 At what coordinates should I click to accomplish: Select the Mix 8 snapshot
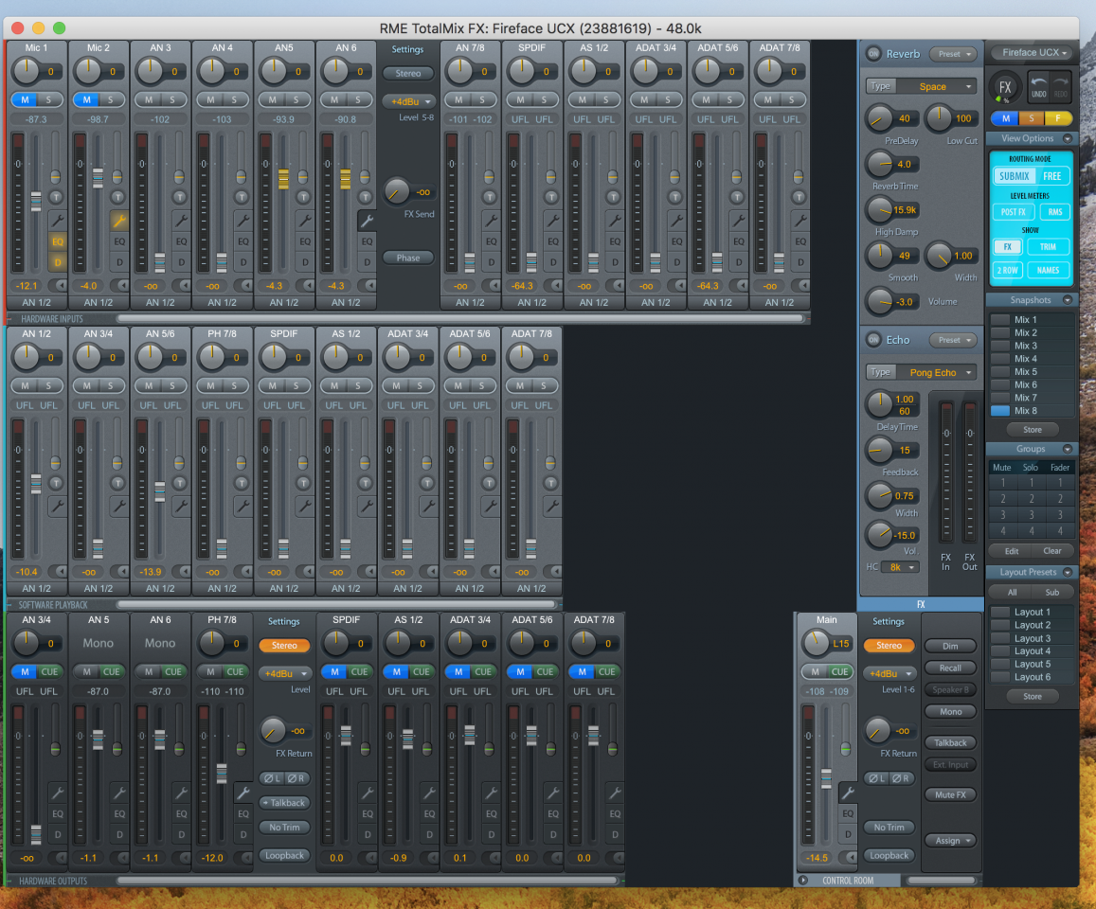click(x=1032, y=411)
